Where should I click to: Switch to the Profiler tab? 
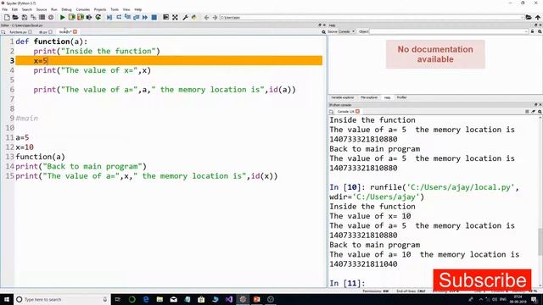pos(401,97)
